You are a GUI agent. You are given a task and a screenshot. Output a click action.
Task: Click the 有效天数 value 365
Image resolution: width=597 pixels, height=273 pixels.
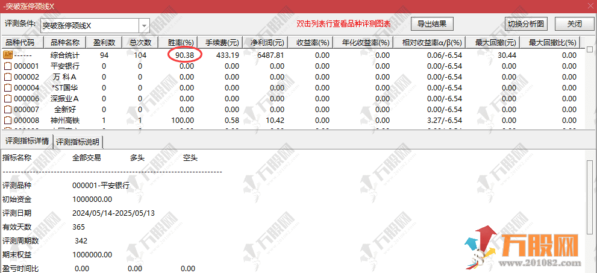(78, 227)
